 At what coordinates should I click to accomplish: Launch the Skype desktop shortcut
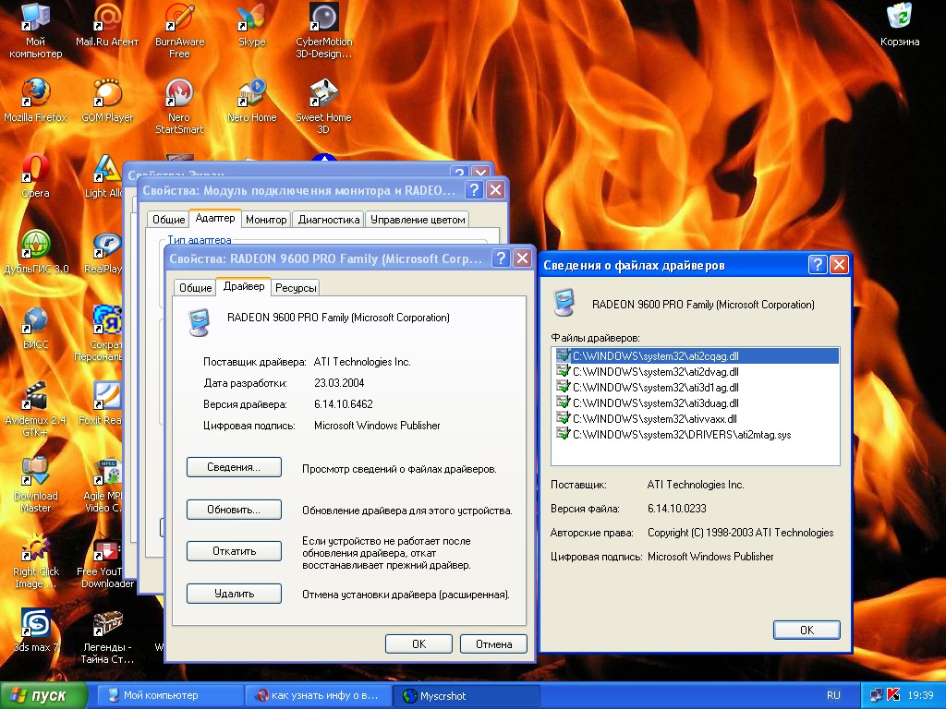coord(251,25)
